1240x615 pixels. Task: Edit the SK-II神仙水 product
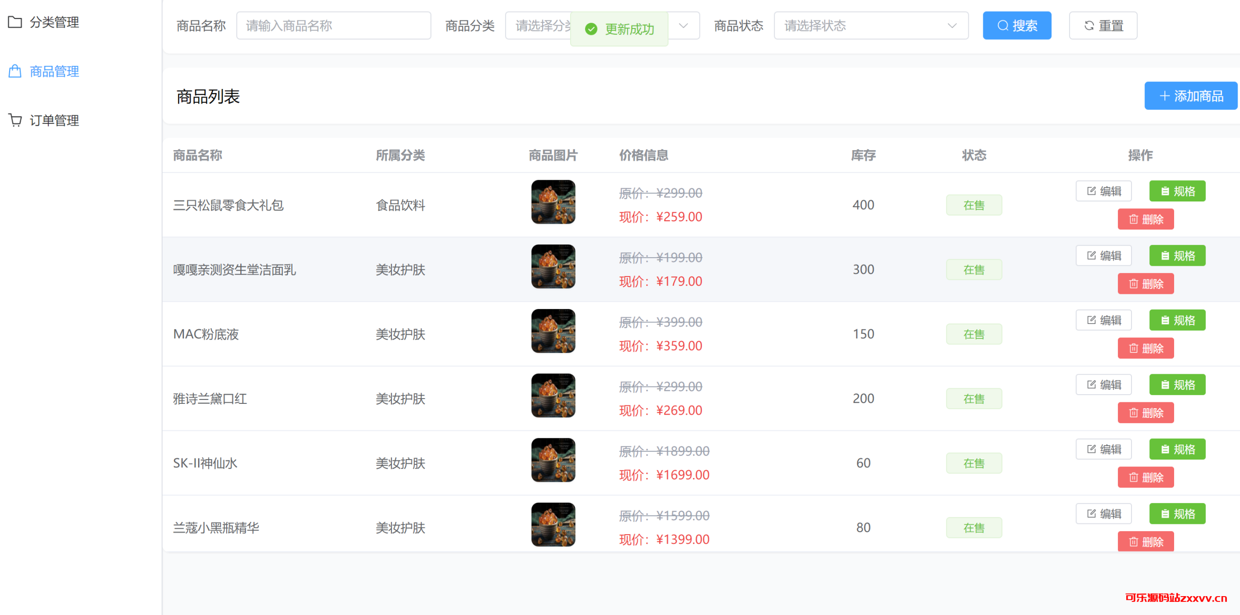click(1103, 449)
